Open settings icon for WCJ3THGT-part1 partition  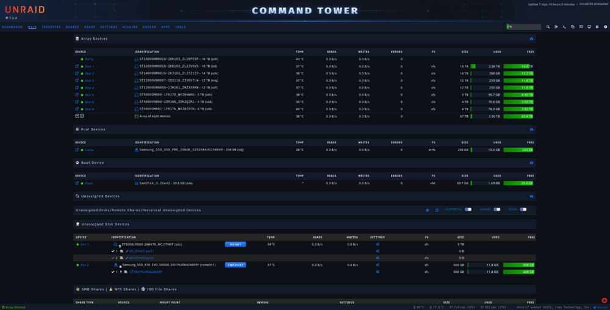point(378,252)
